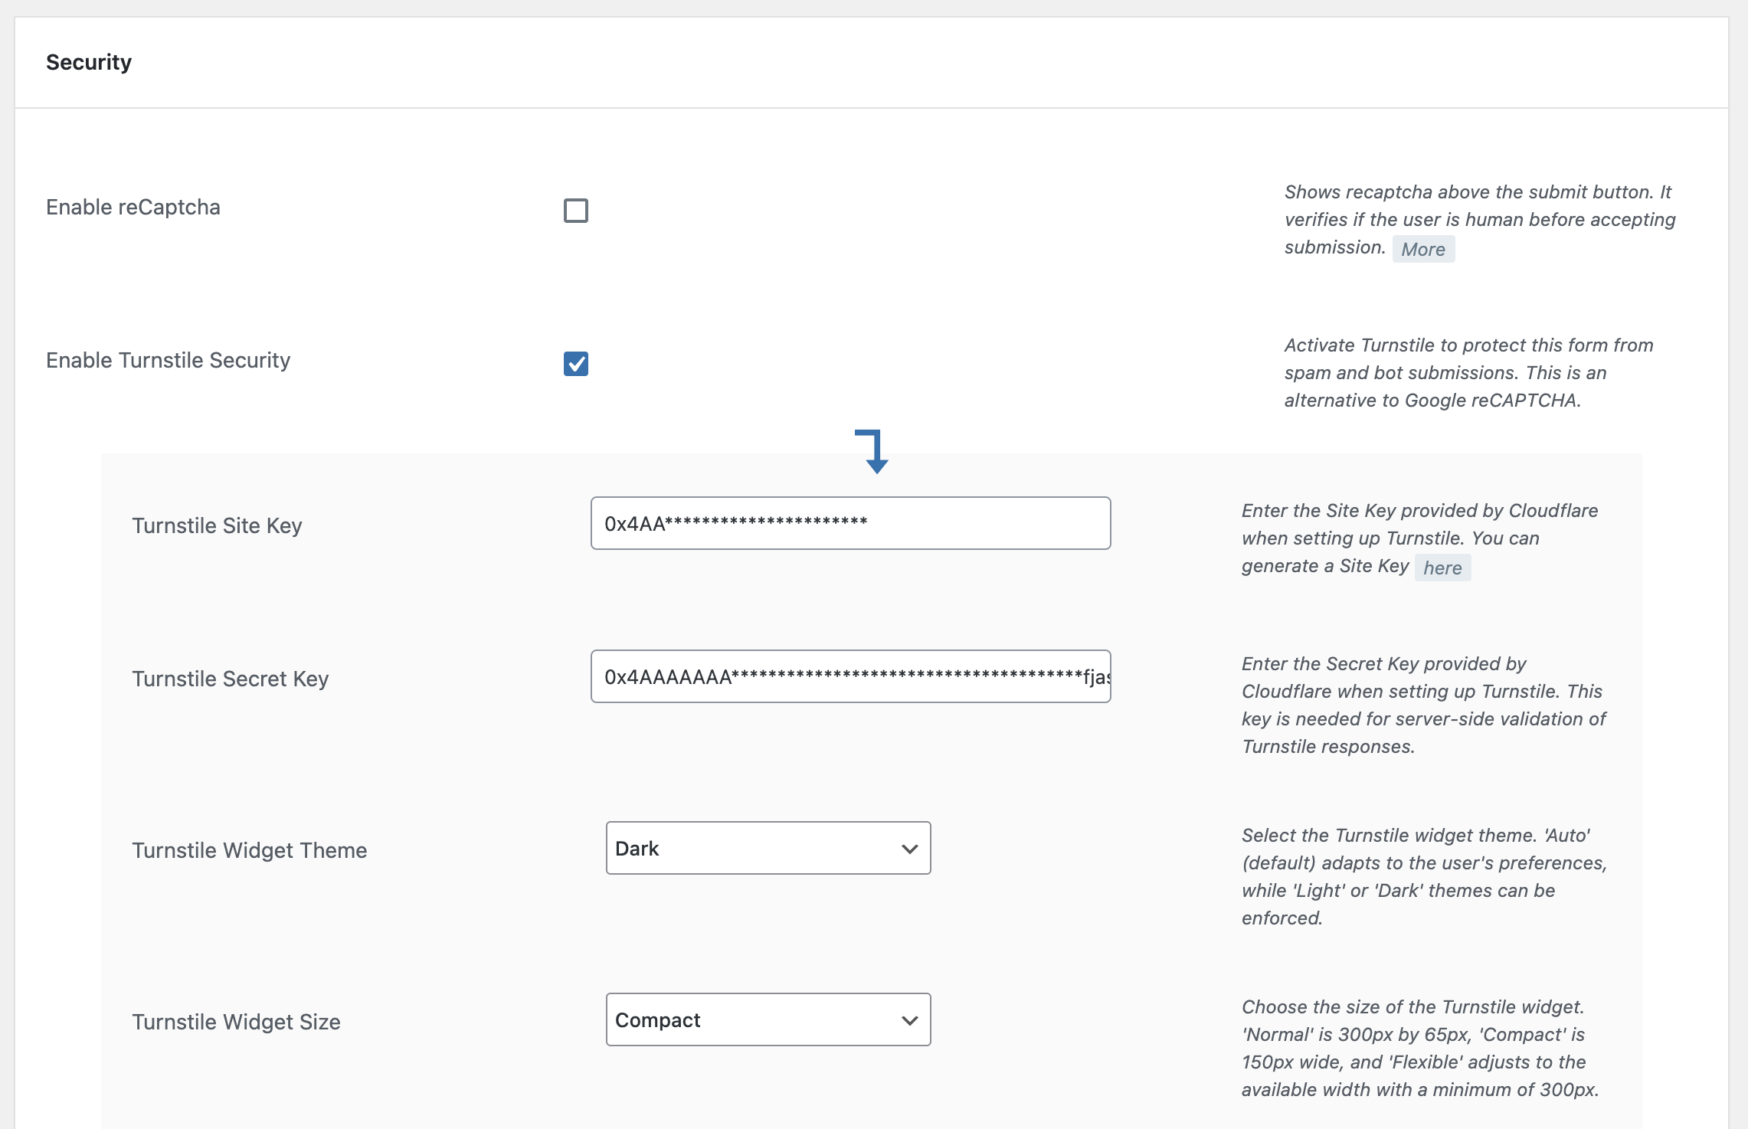The image size is (1748, 1129).
Task: Click the Secret Key description help text
Action: (1422, 705)
